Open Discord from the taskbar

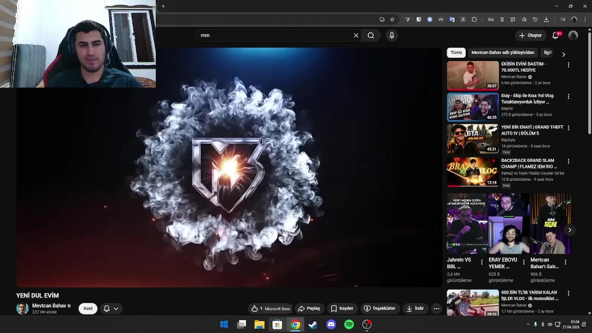click(331, 324)
